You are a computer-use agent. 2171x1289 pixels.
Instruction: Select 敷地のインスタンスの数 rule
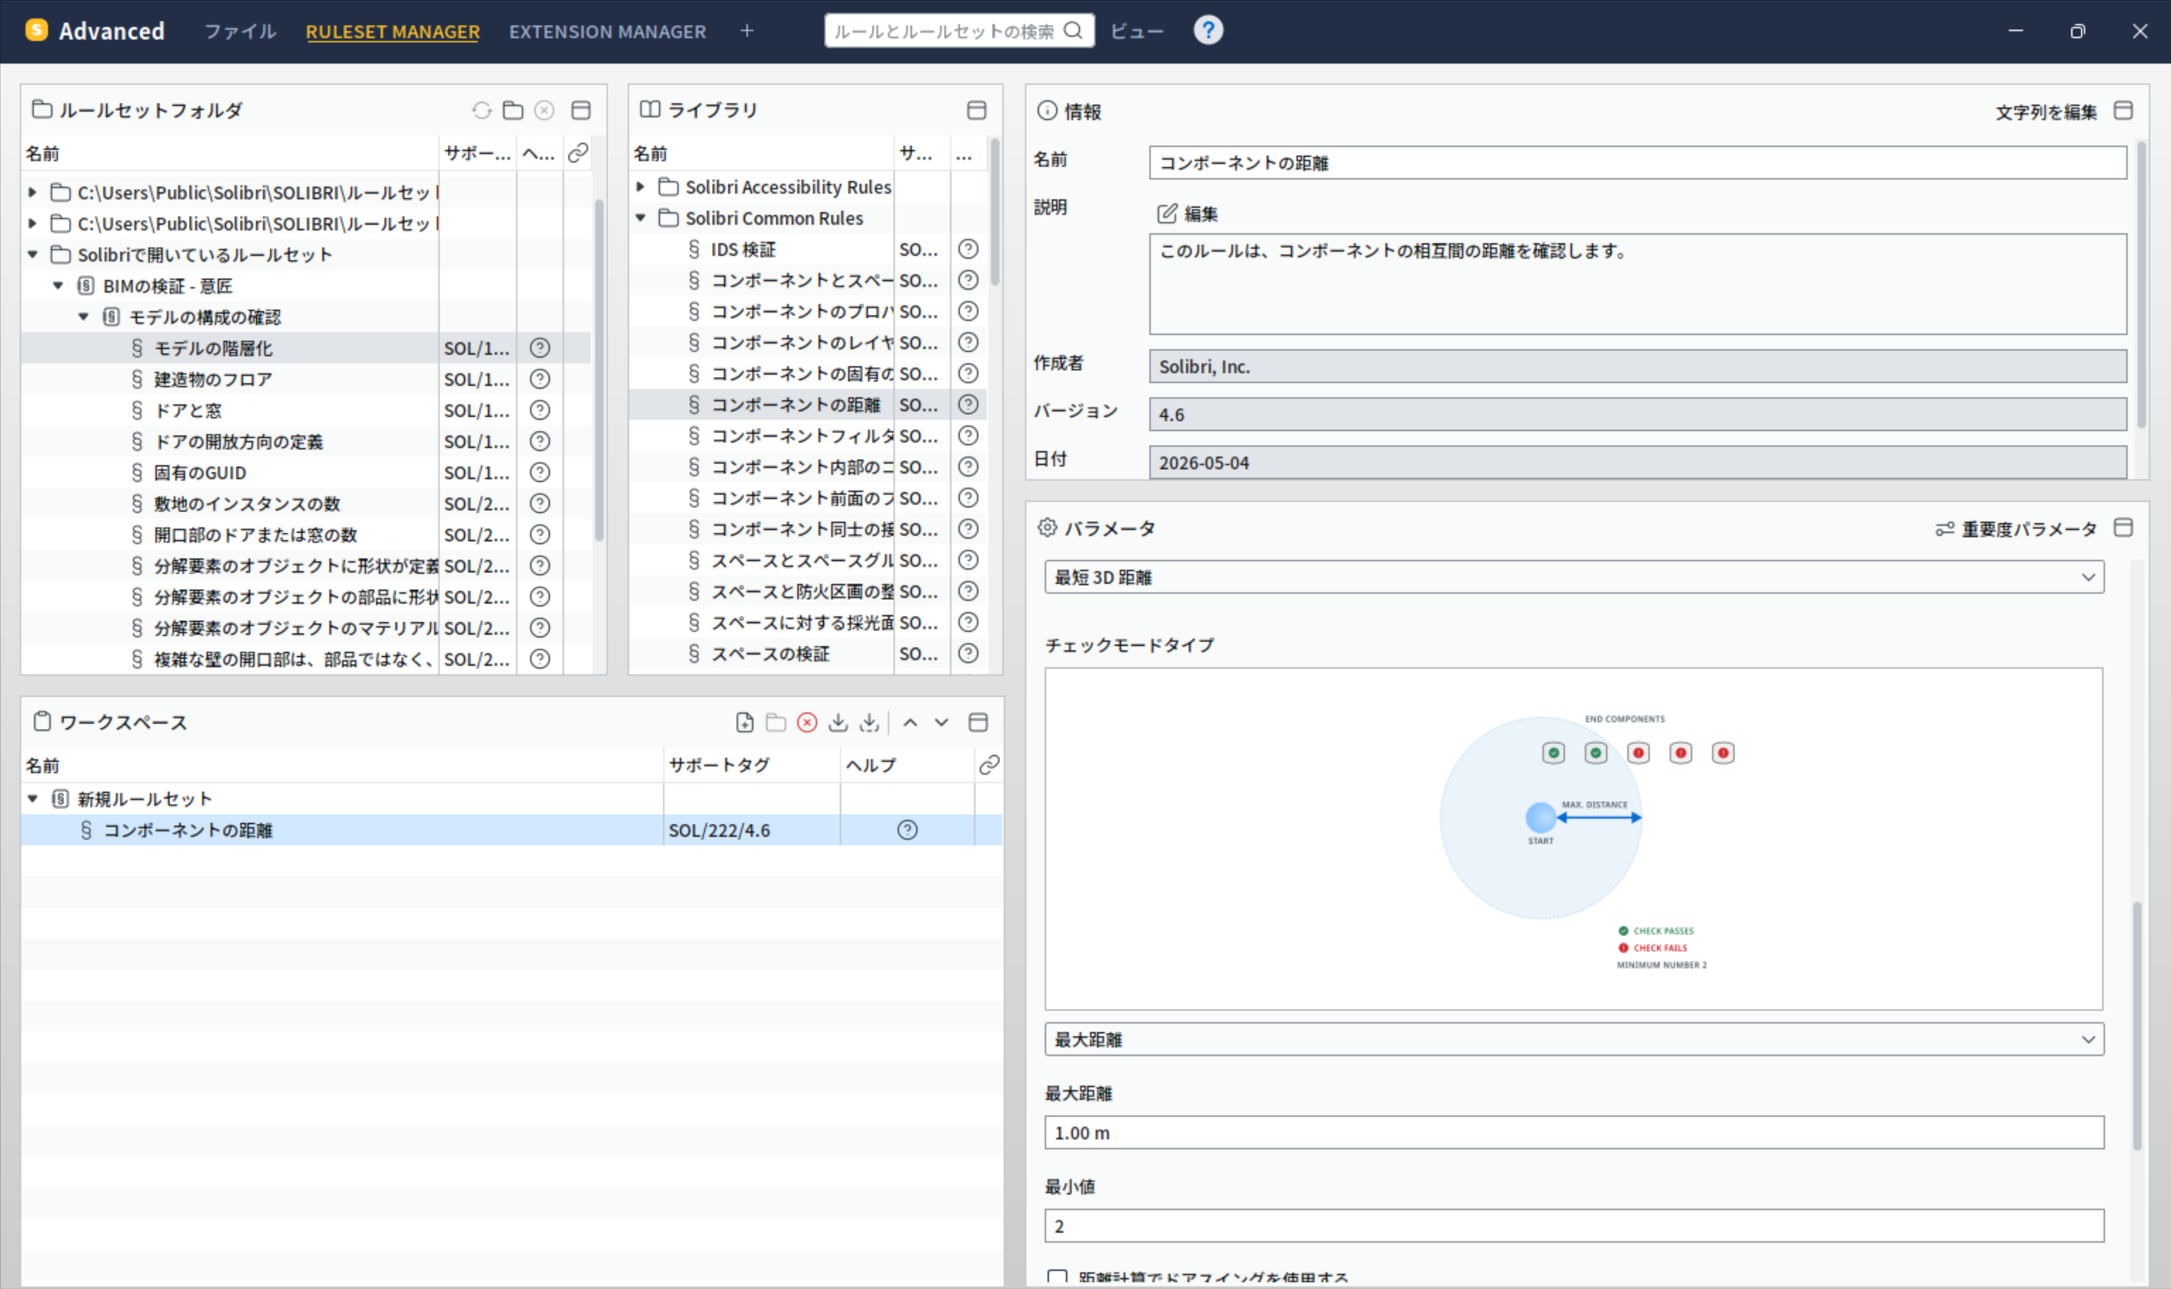click(x=246, y=504)
